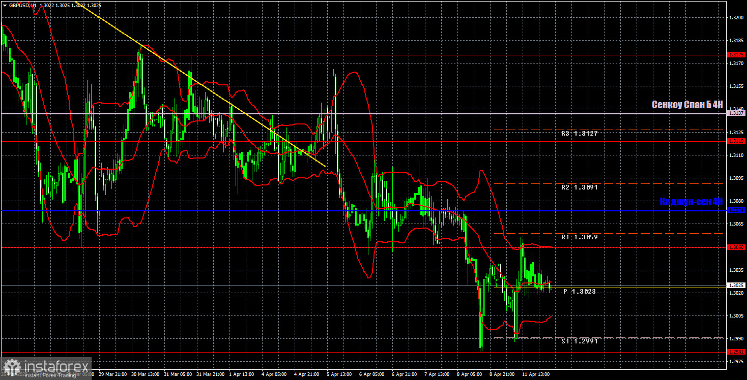The width and height of the screenshot is (747, 380).
Task: Click the 11 Apr 13:00 time label
Action: (536, 374)
